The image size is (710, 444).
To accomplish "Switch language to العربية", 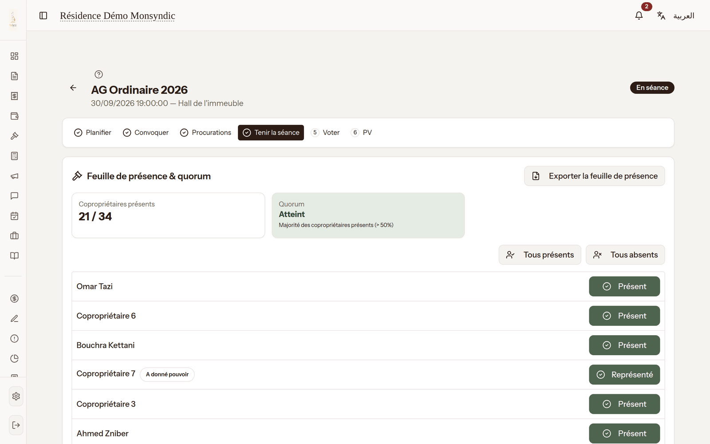I will [x=683, y=16].
